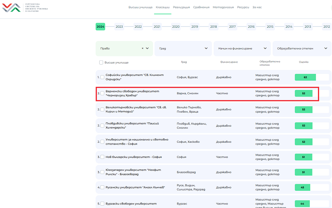Select year 2012
The image size is (332, 208).
click(327, 27)
